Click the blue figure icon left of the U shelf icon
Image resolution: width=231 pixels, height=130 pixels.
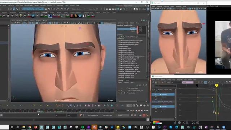coord(80,16)
